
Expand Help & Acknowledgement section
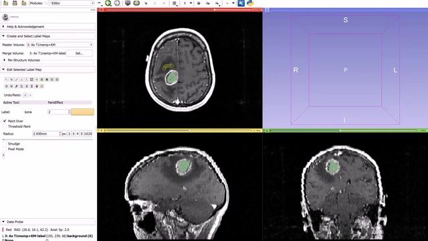point(48,27)
